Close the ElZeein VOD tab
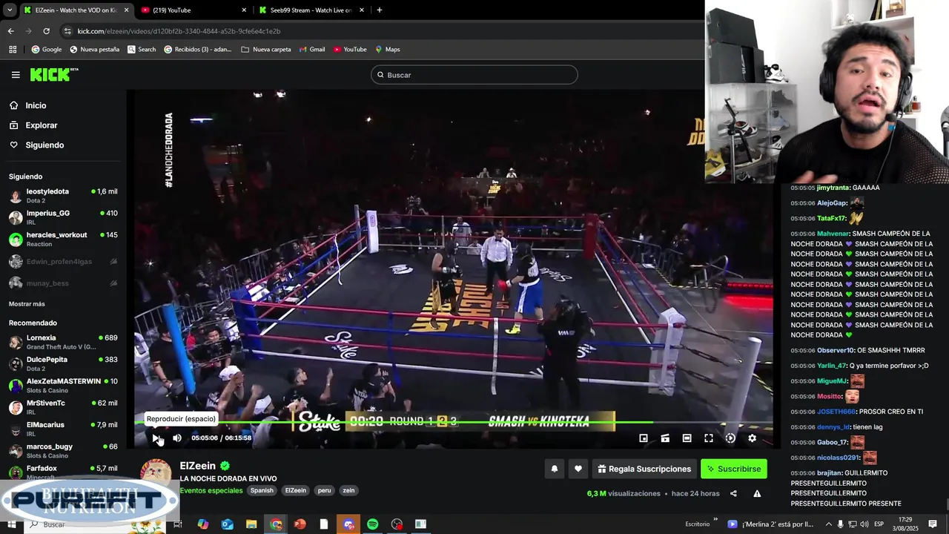949x534 pixels. [x=126, y=10]
